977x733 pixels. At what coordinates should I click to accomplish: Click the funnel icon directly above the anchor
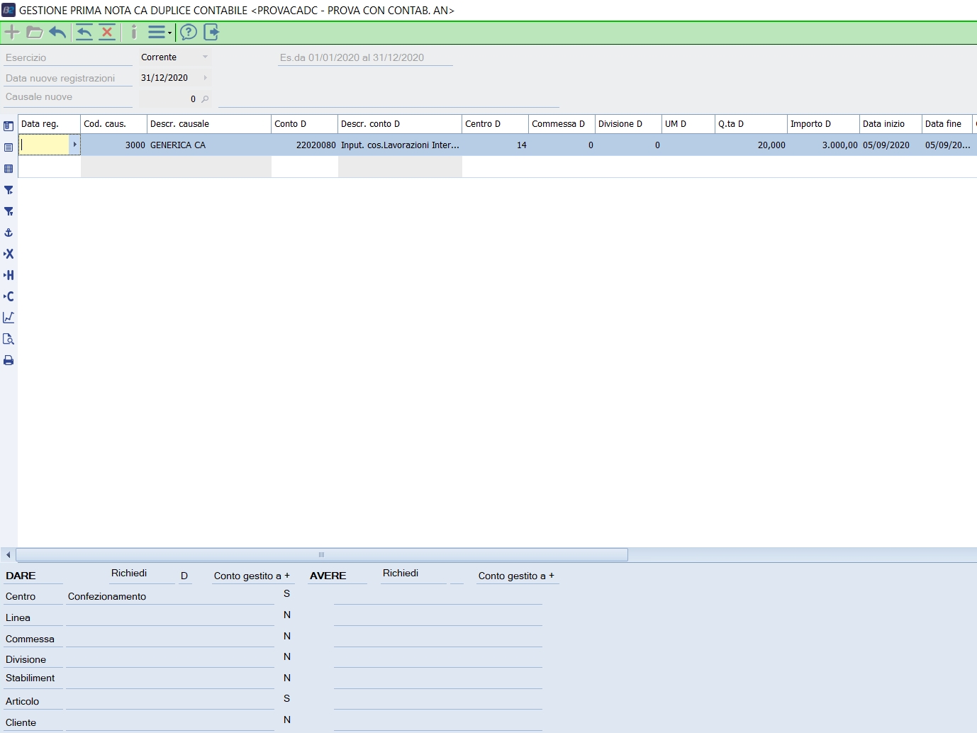9,211
